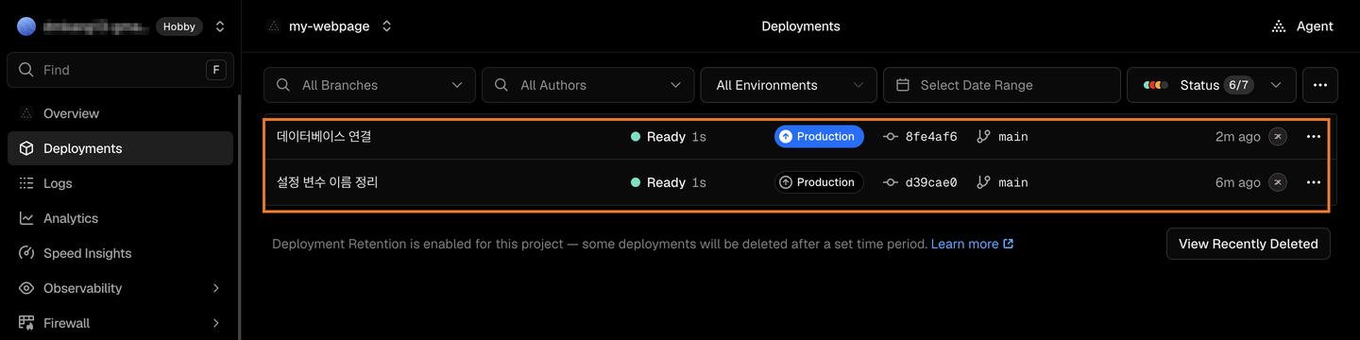Viewport: 1360px width, 340px height.
Task: Open the 데이터베이스 연결 deployment
Action: 324,136
